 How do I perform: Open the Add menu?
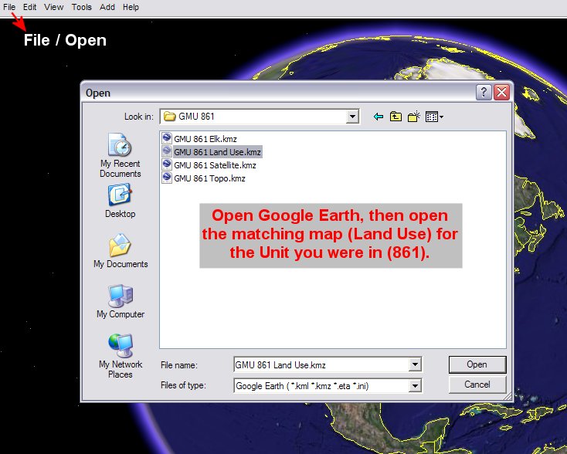tap(107, 7)
